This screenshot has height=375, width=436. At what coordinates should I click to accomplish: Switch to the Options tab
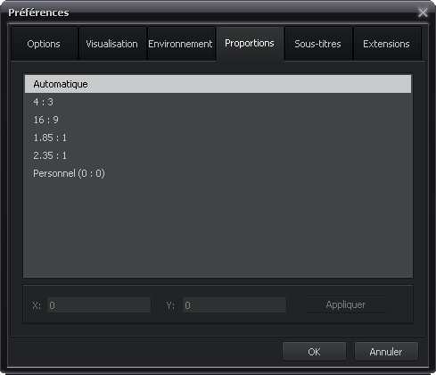[44, 44]
